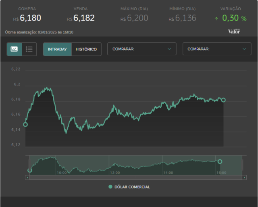This screenshot has width=258, height=207.
Task: Click the right range navigator handle
Action: coord(242,165)
